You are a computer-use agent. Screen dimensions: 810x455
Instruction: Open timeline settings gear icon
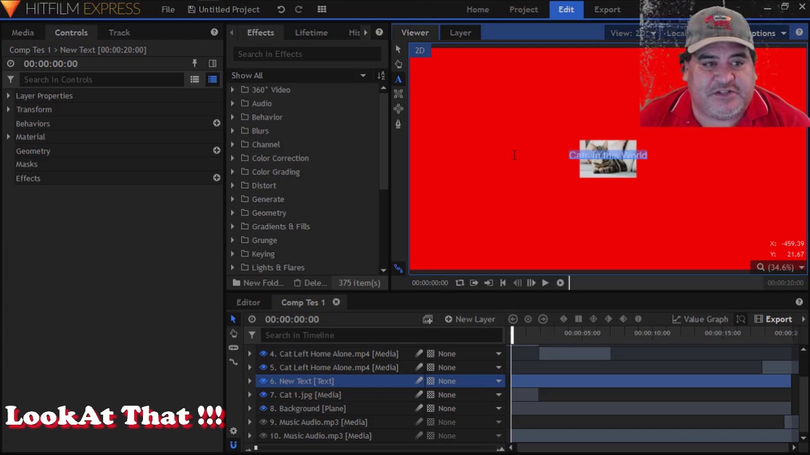point(233,431)
